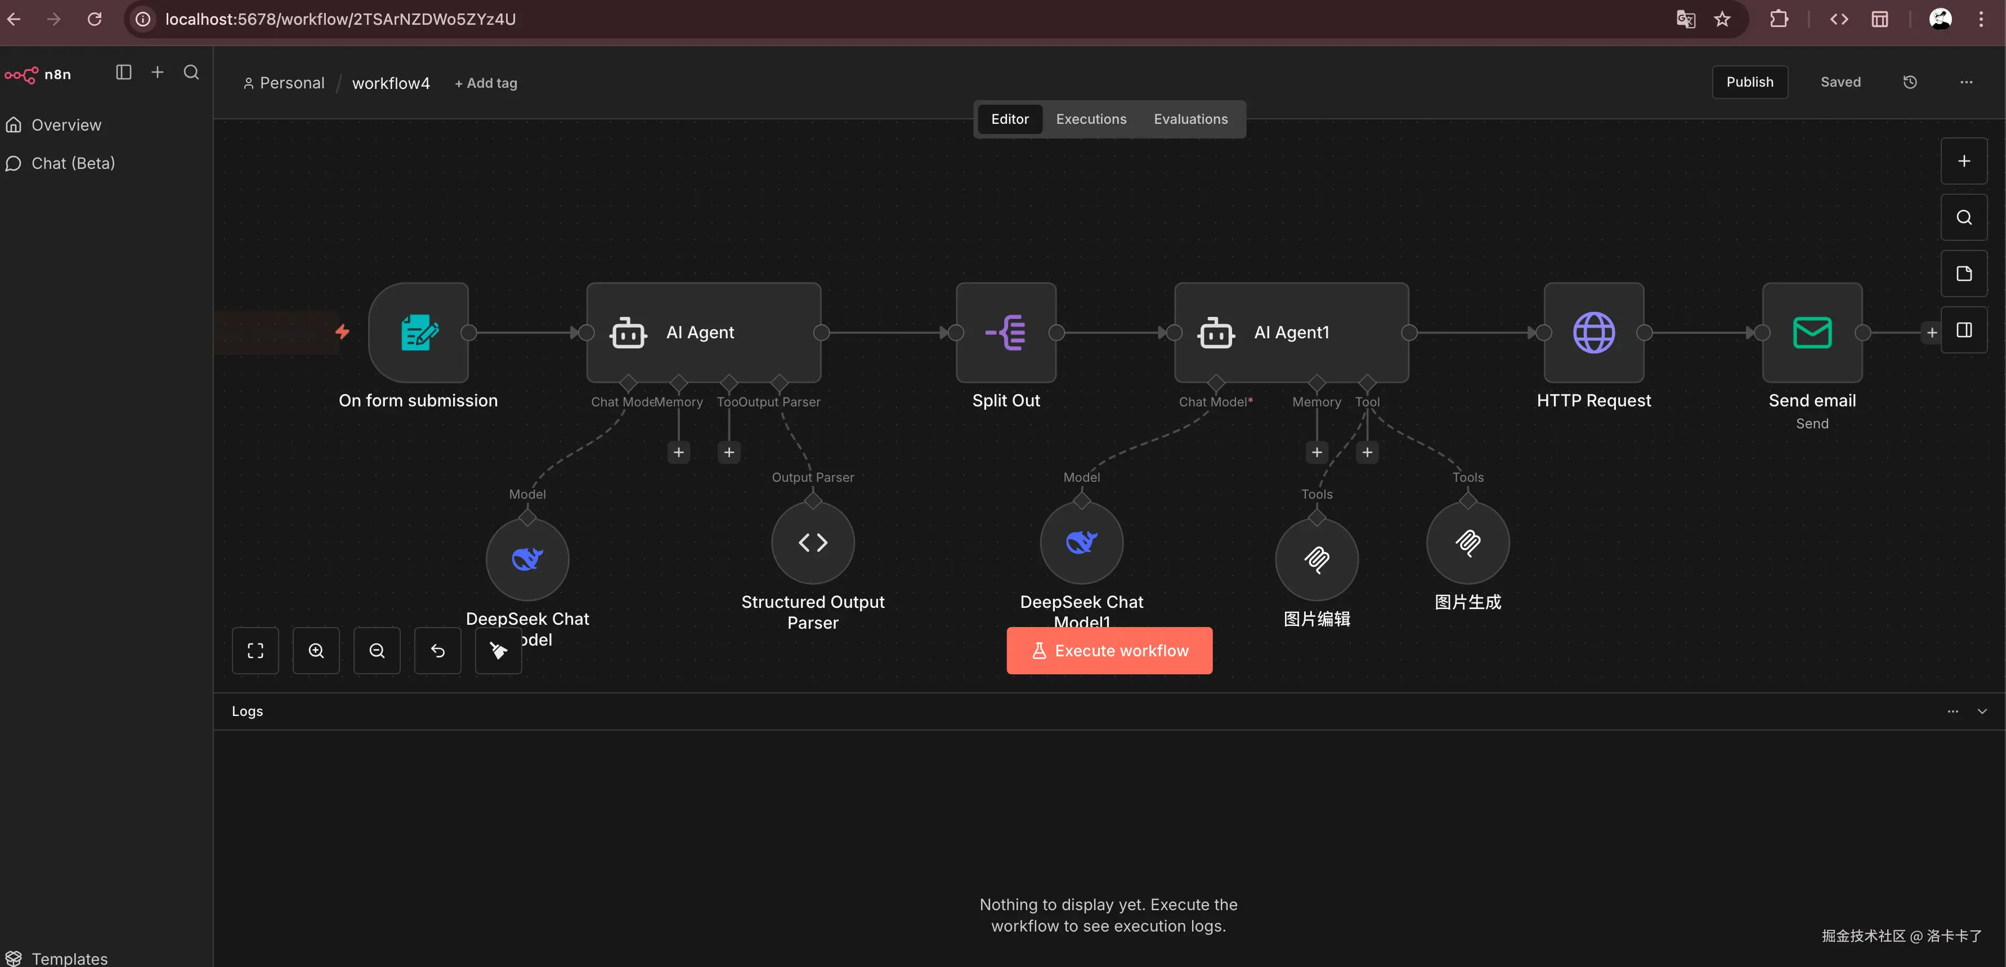Toggle the left sidebar panel
Viewport: 2006px width, 967px height.
123,73
